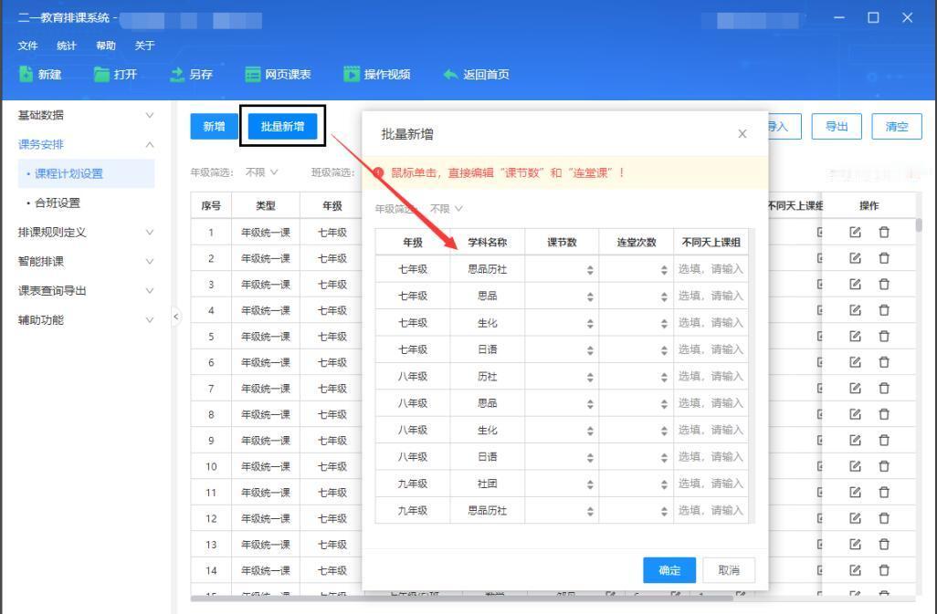The height and width of the screenshot is (614, 937).
Task: Click the 导出 button
Action: click(x=836, y=126)
